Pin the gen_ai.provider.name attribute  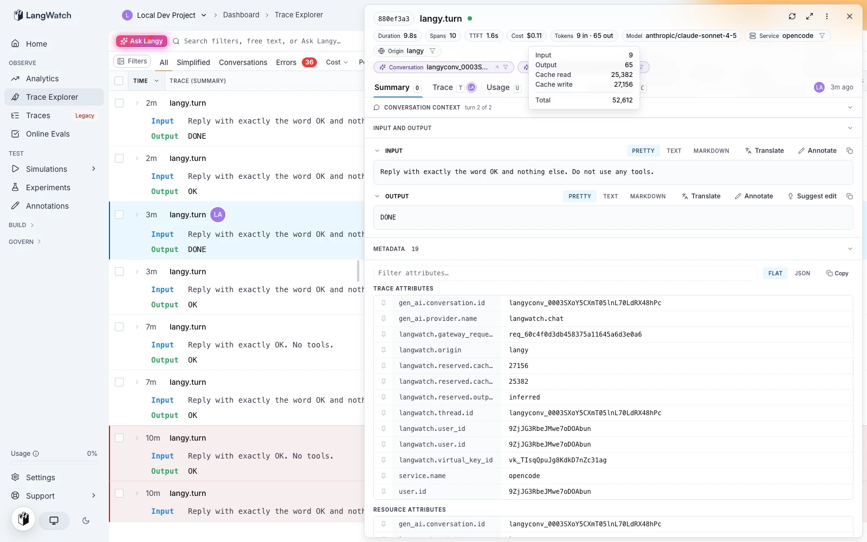384,319
